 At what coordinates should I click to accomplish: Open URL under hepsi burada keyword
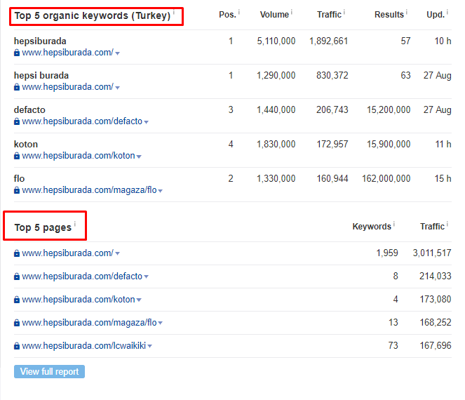[x=67, y=87]
